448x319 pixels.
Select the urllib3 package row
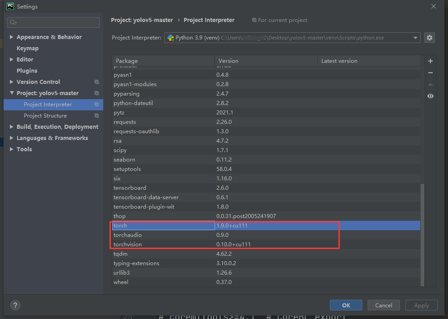point(266,273)
